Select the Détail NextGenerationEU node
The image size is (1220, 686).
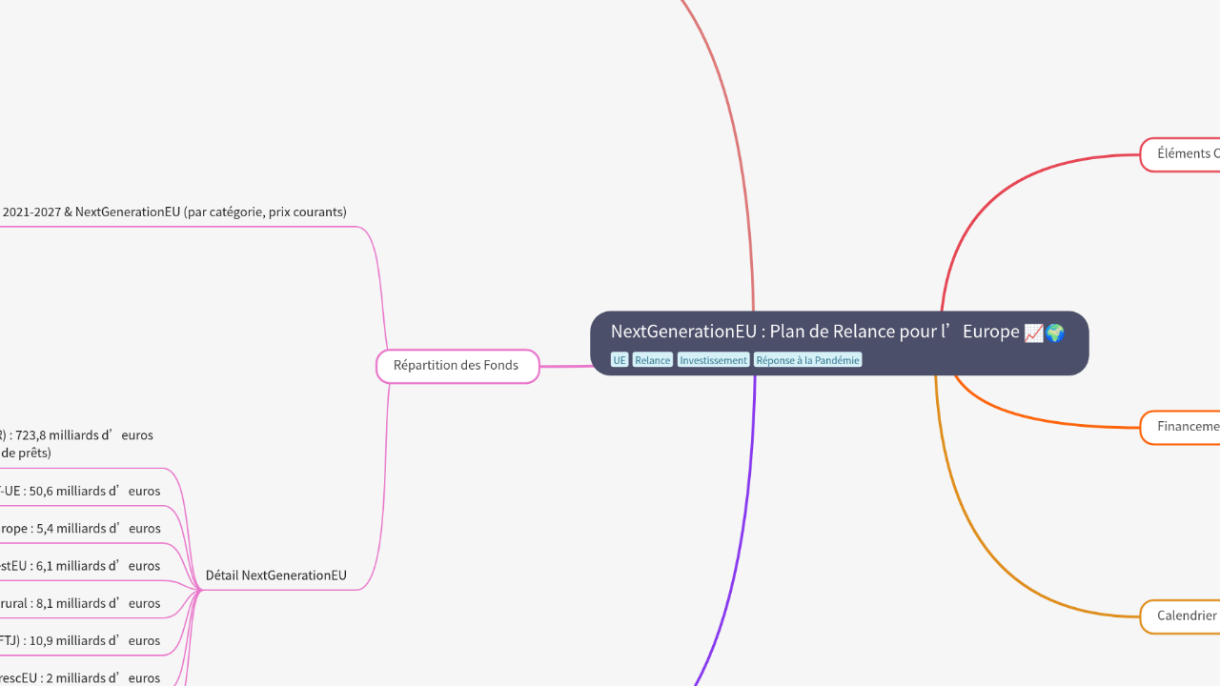click(x=276, y=575)
